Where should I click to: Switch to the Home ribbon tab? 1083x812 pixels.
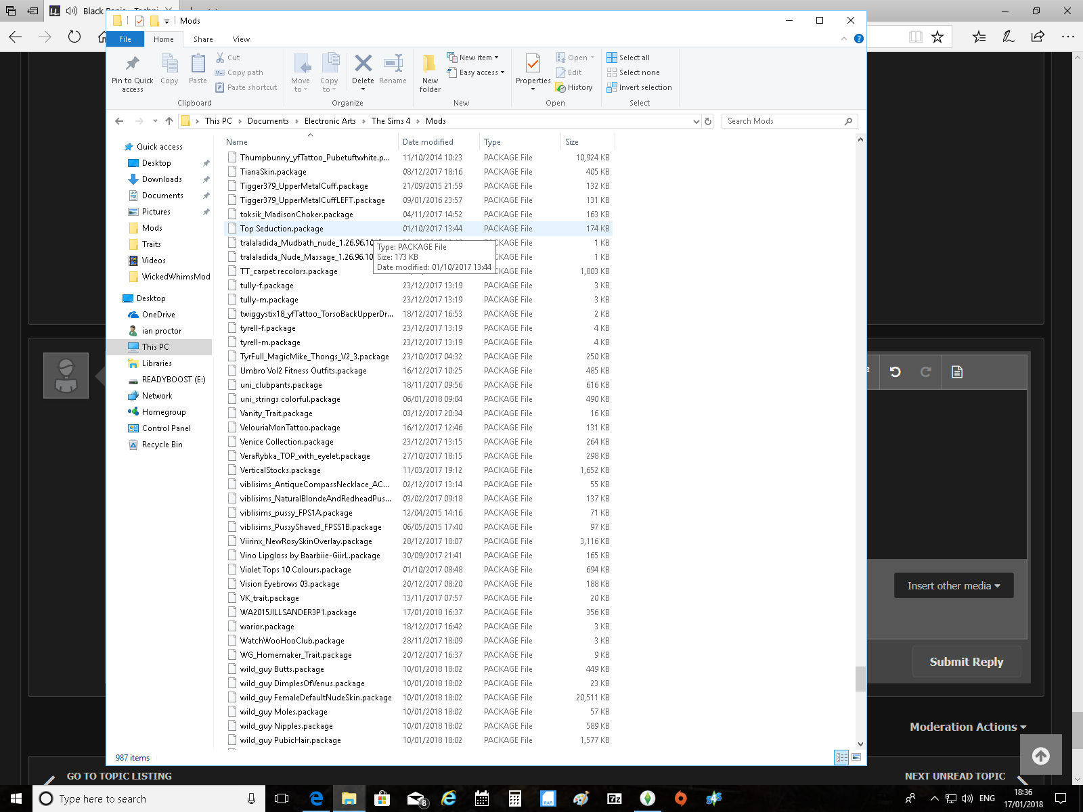coord(164,39)
